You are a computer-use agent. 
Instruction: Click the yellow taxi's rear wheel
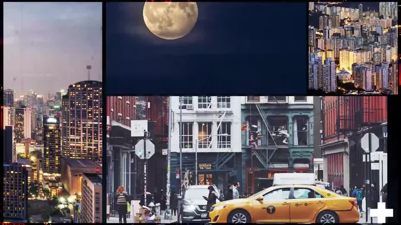pyautogui.click(x=327, y=218)
